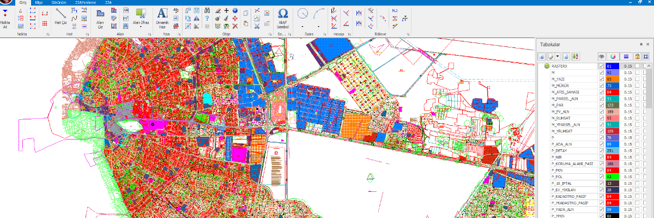Activate the Hat Çiz line tool
654x218 pixels.
[60, 16]
